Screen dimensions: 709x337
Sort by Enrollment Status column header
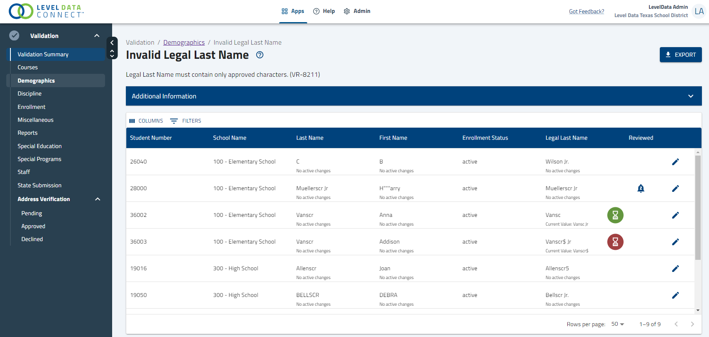point(485,138)
